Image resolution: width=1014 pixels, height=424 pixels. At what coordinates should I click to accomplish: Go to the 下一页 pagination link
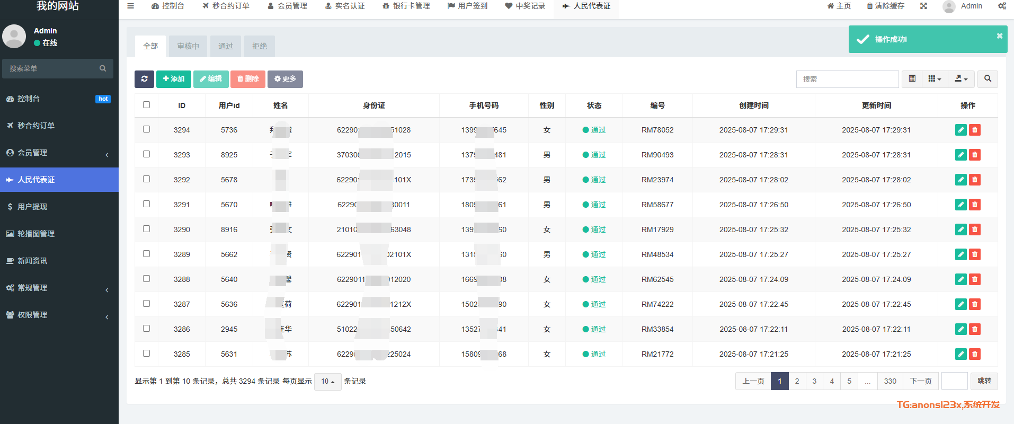921,381
